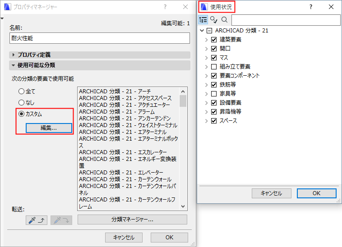Image resolution: width=342 pixels, height=247 pixels.
Task: Click キャンセル in プロパティマネージャー
Action: tap(124, 238)
